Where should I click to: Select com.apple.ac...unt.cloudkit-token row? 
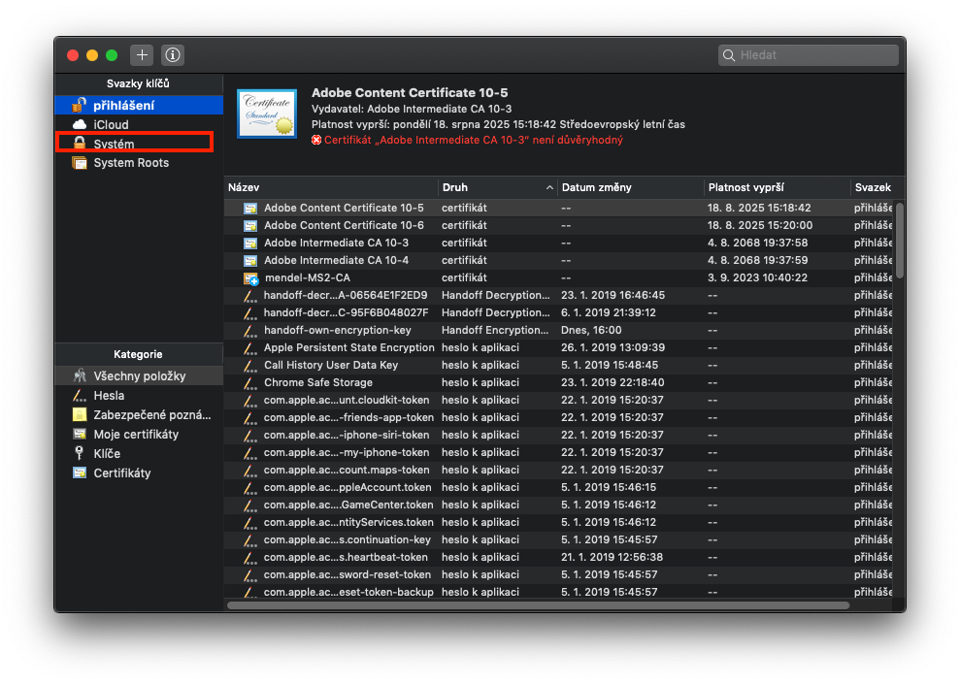pyautogui.click(x=558, y=400)
